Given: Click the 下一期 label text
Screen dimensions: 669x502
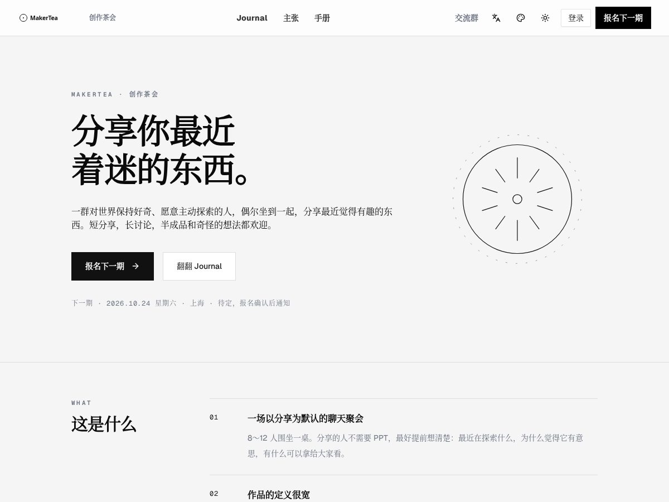Looking at the screenshot, I should (x=82, y=303).
